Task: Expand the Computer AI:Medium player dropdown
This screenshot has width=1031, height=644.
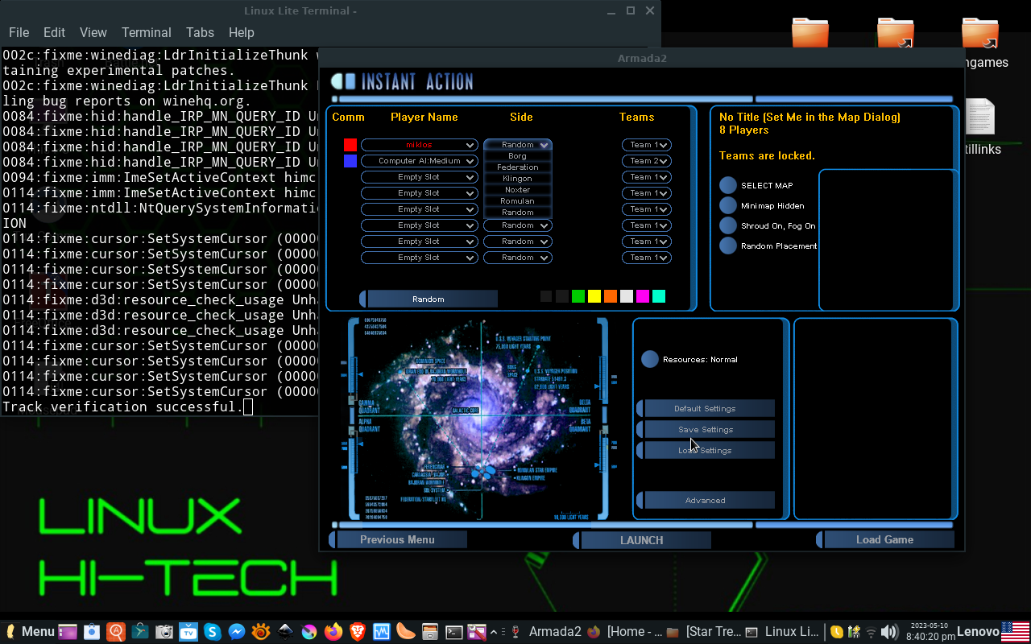Action: (419, 161)
